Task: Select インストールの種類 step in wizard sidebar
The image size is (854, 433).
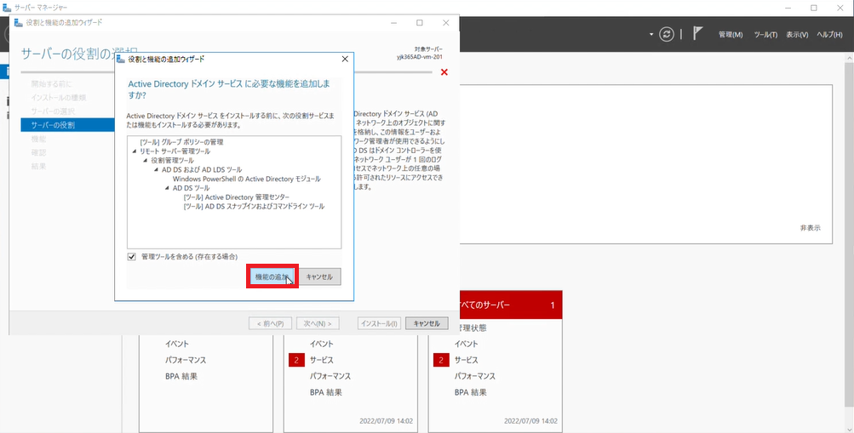Action: pos(58,98)
